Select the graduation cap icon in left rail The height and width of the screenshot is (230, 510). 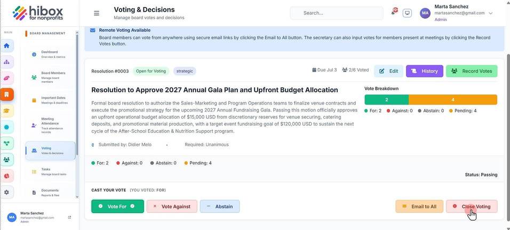tap(7, 110)
